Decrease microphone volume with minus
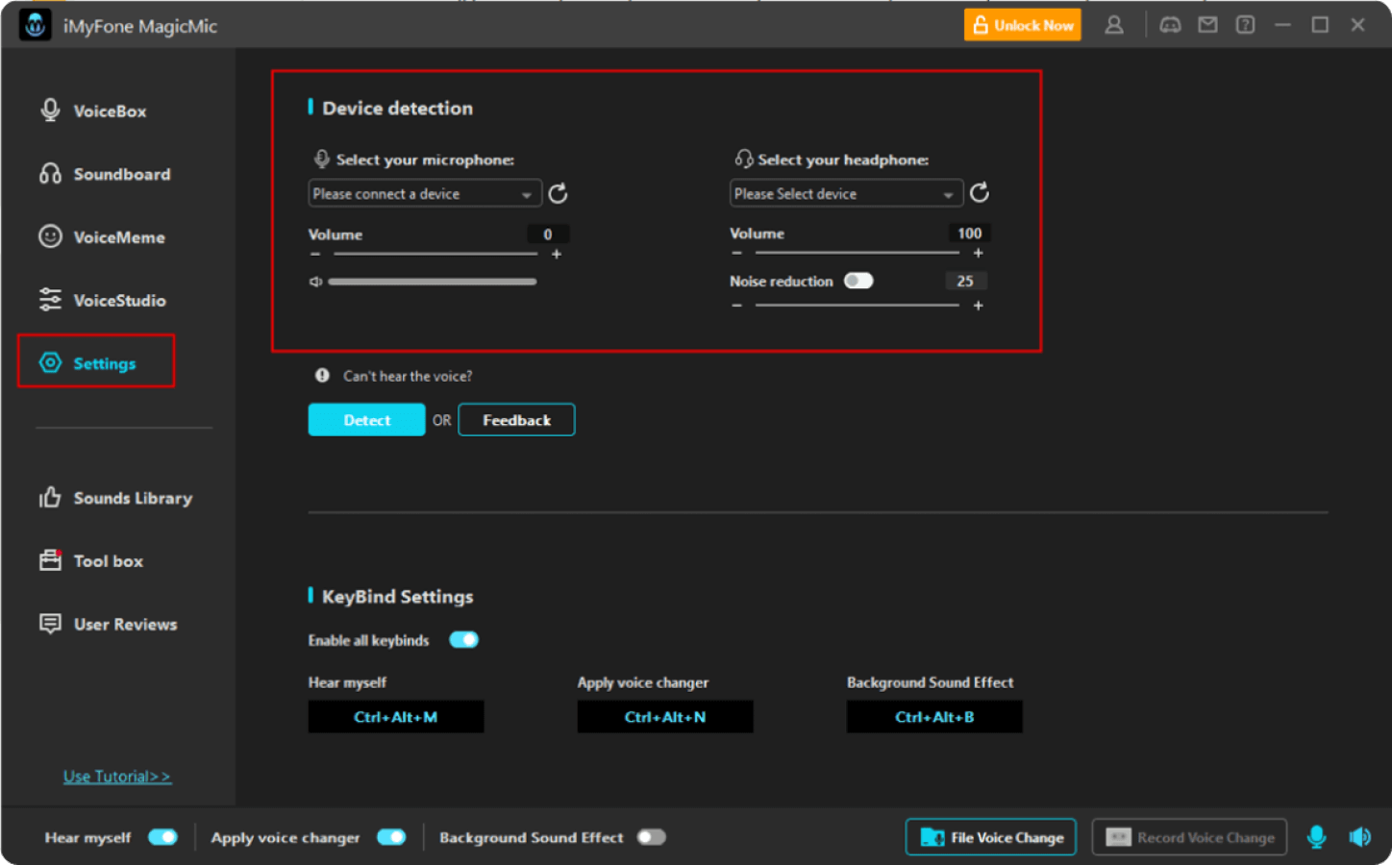1392x865 pixels. click(x=315, y=254)
